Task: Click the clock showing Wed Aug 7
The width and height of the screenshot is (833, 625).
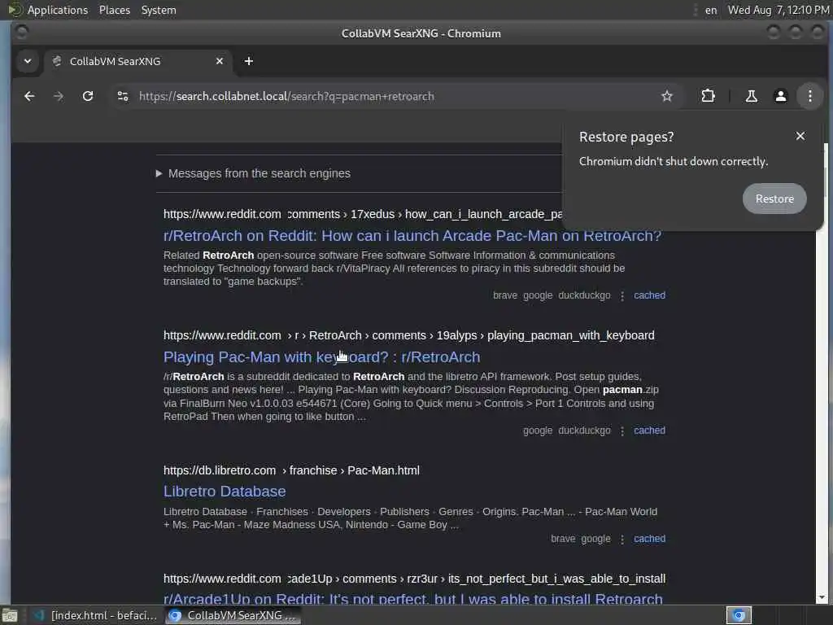Action: (778, 10)
